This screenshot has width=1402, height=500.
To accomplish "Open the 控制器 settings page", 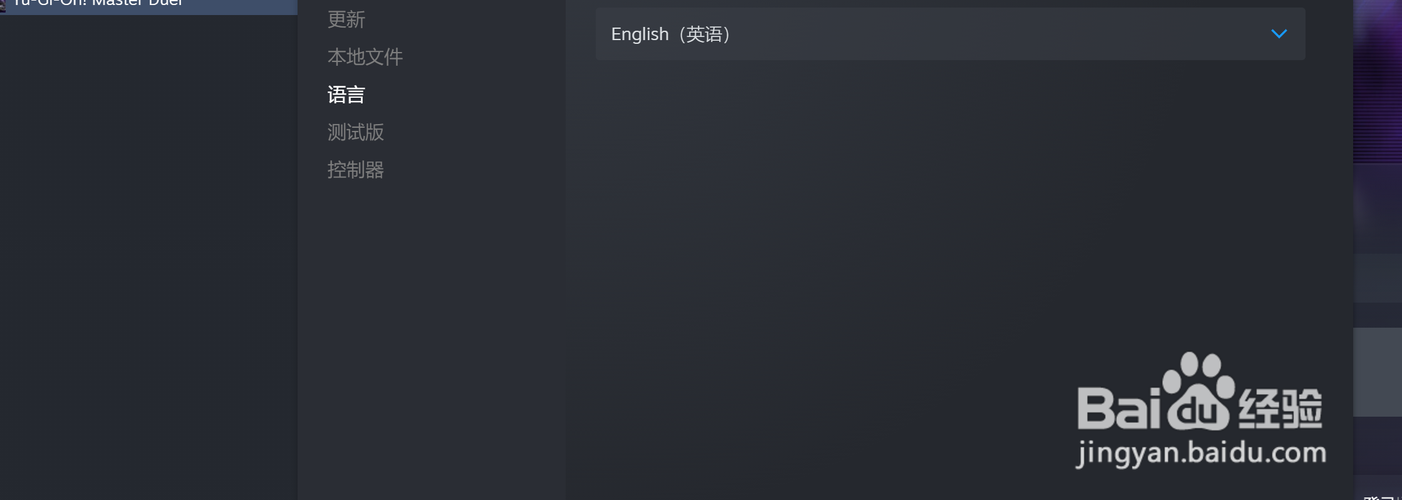I will (355, 170).
